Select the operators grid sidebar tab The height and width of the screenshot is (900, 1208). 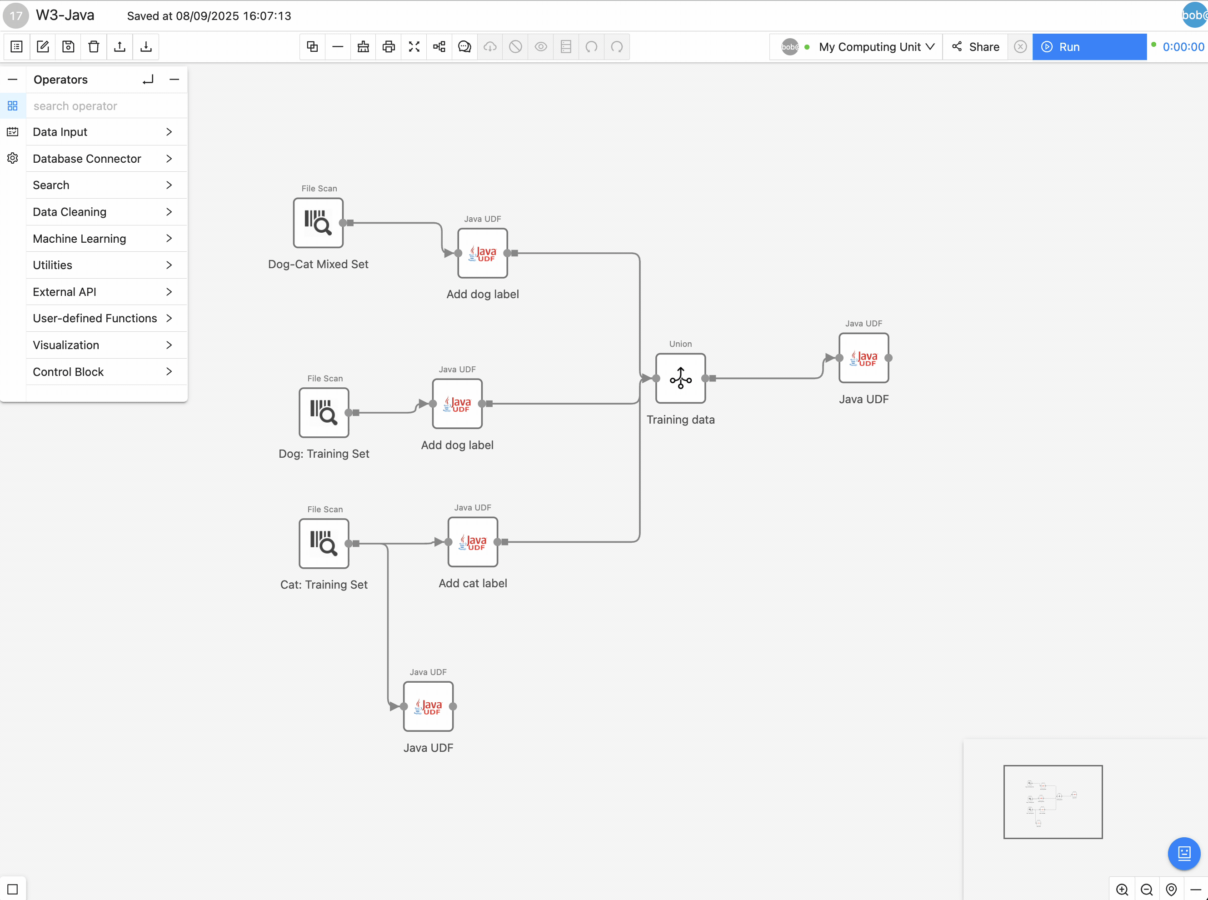click(x=13, y=106)
